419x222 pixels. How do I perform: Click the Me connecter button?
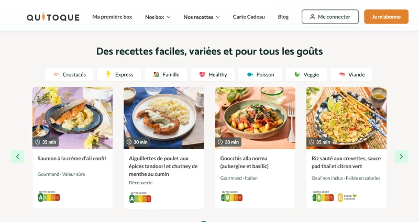[330, 17]
